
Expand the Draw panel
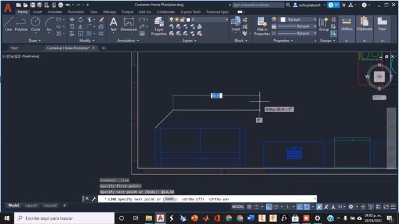[x=35, y=40]
